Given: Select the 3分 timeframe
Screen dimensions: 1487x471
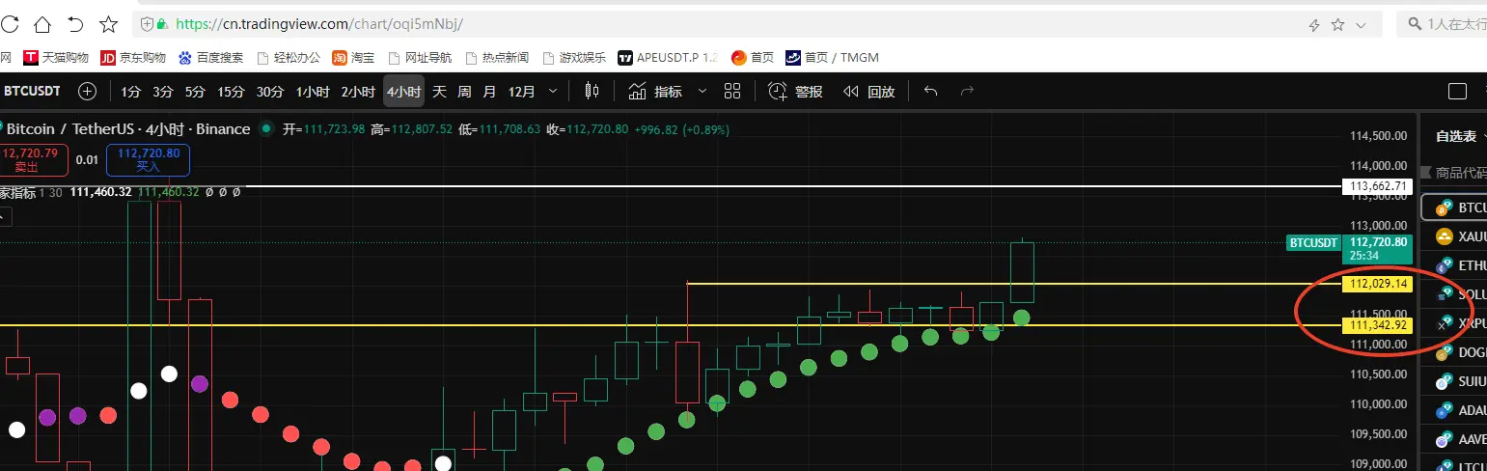Looking at the screenshot, I should (163, 92).
